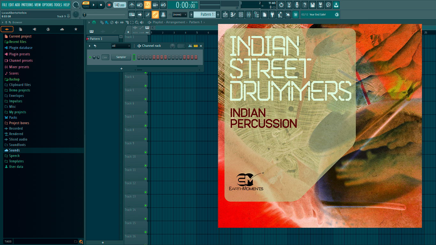Select playlist paint brush tool
436x245 pixels.
107,22
